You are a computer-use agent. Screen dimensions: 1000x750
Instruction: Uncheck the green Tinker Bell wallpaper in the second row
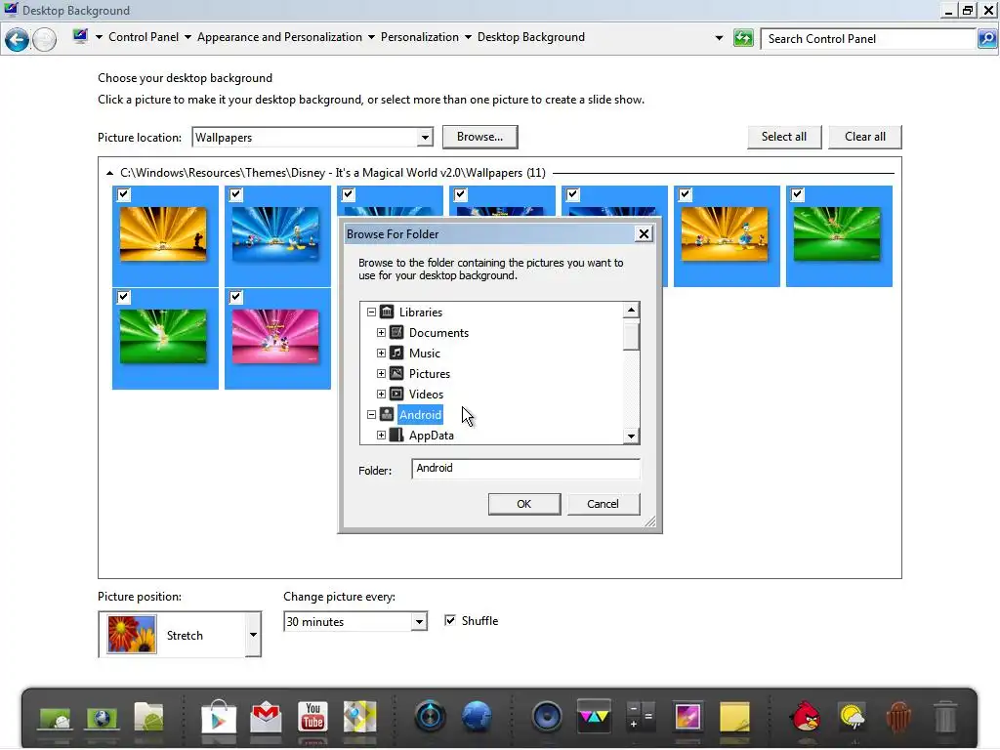(x=124, y=297)
